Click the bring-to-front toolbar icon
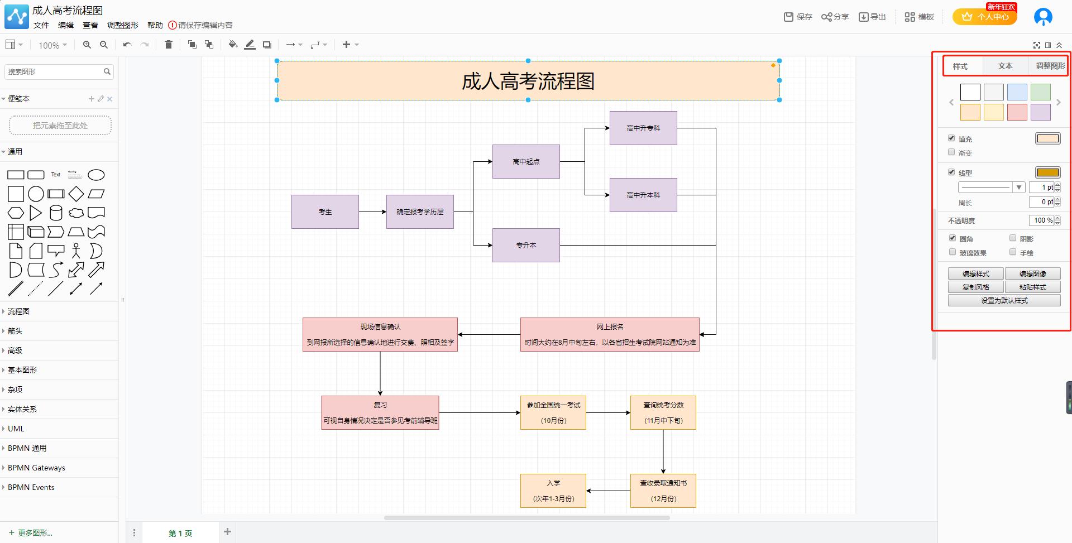 (192, 44)
